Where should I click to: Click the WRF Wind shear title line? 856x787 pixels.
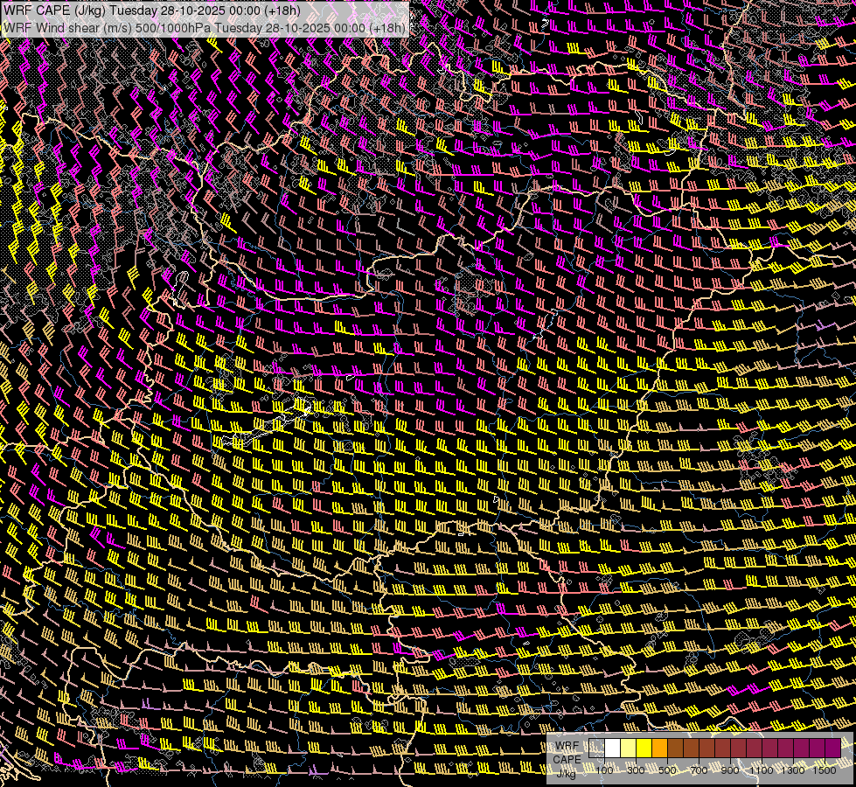[x=205, y=28]
